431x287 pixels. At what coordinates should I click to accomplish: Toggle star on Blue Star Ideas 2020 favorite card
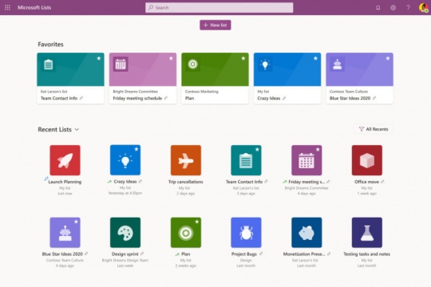tap(388, 58)
